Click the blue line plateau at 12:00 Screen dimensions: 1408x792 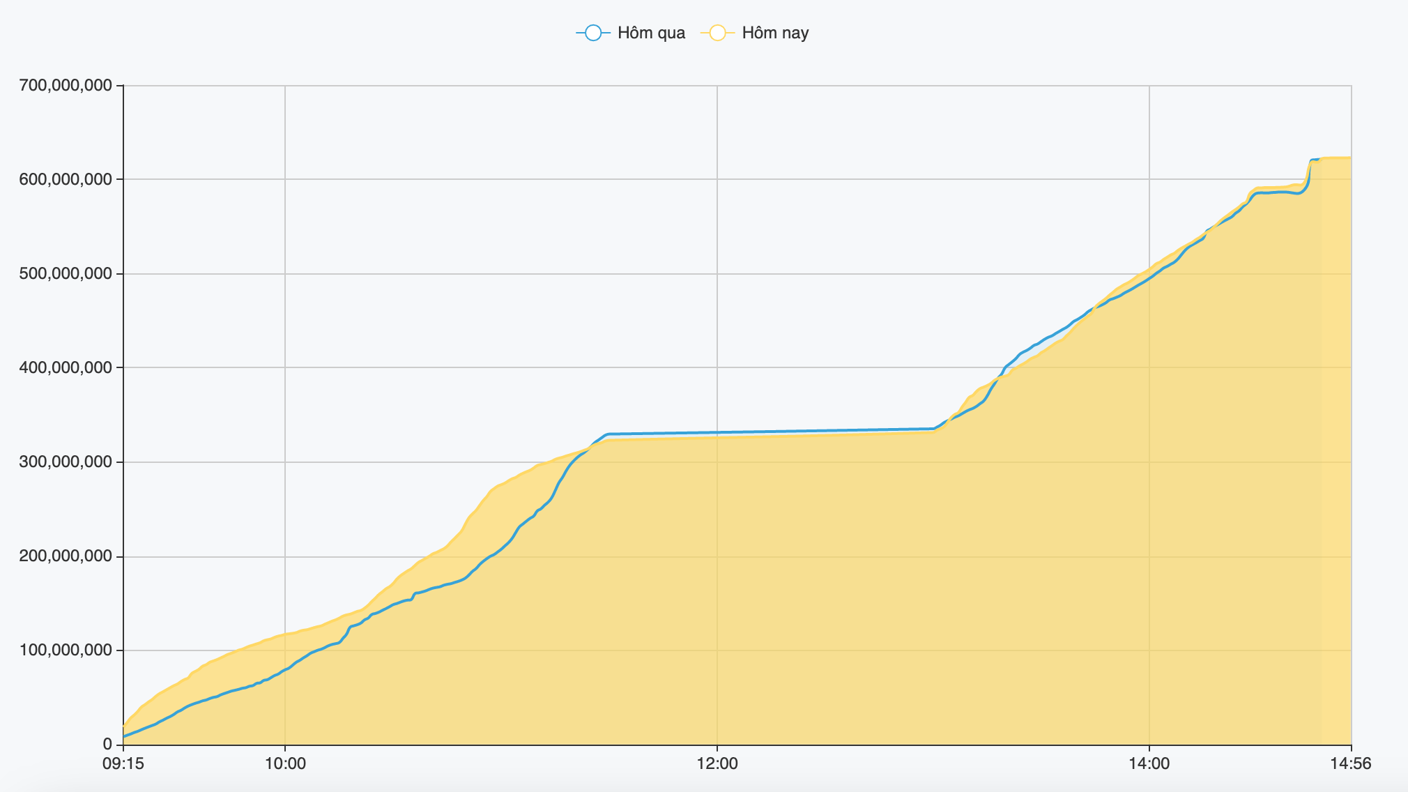point(717,432)
